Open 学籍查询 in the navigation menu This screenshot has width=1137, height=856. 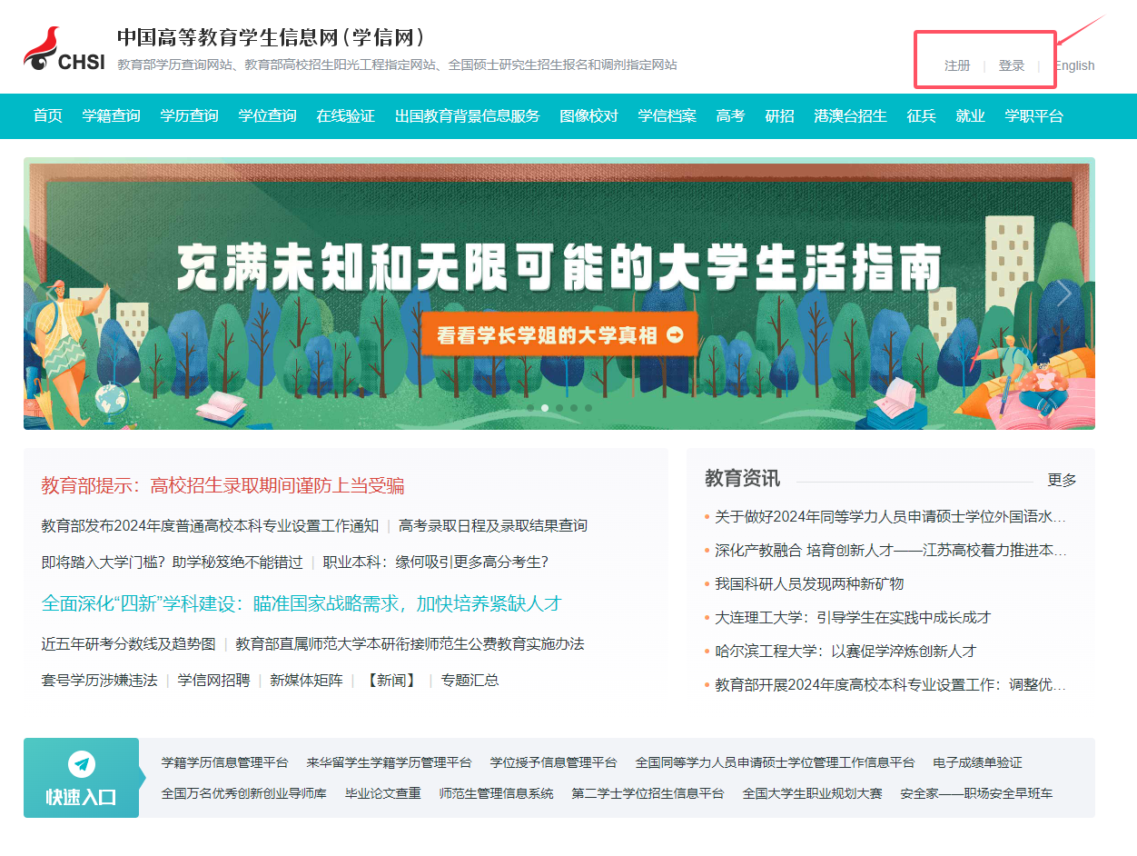[x=111, y=115]
